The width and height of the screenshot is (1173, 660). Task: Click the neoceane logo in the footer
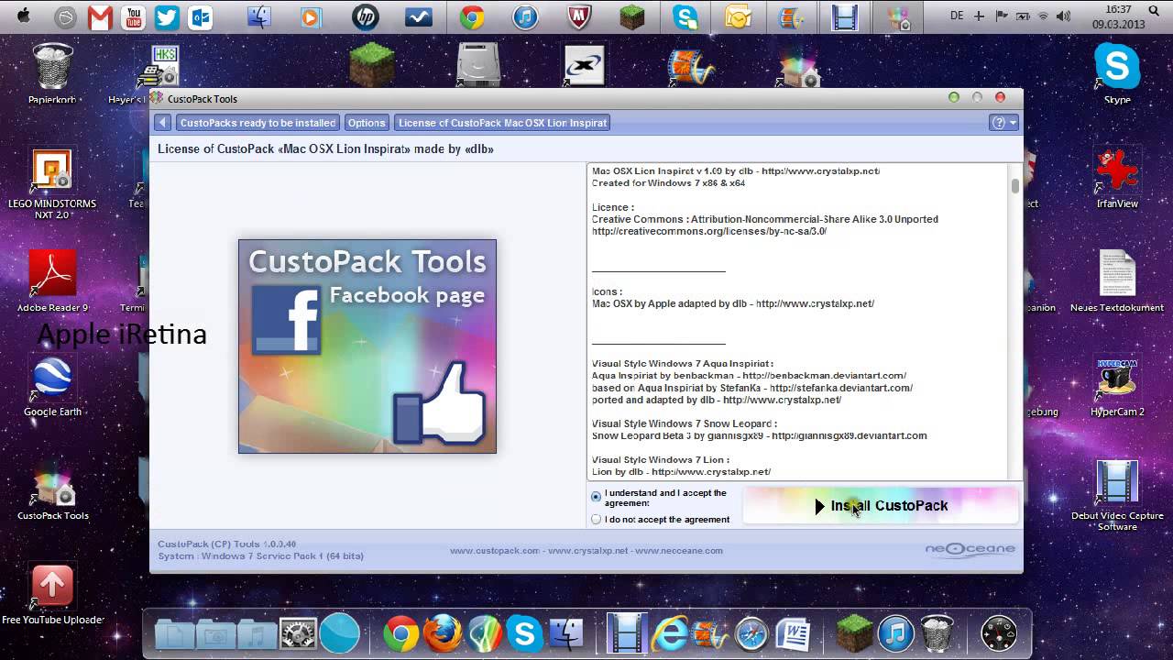tap(970, 549)
